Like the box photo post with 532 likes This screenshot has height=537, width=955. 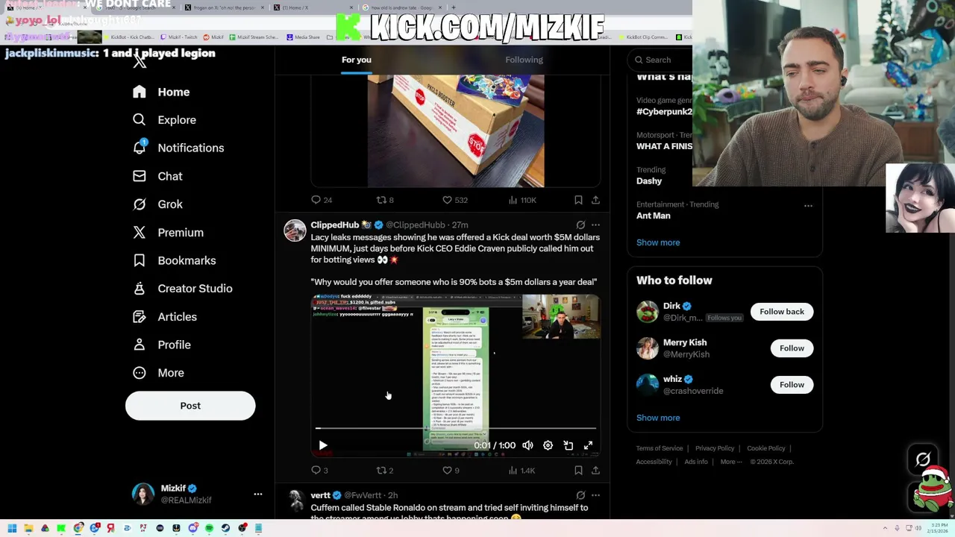tap(454, 200)
